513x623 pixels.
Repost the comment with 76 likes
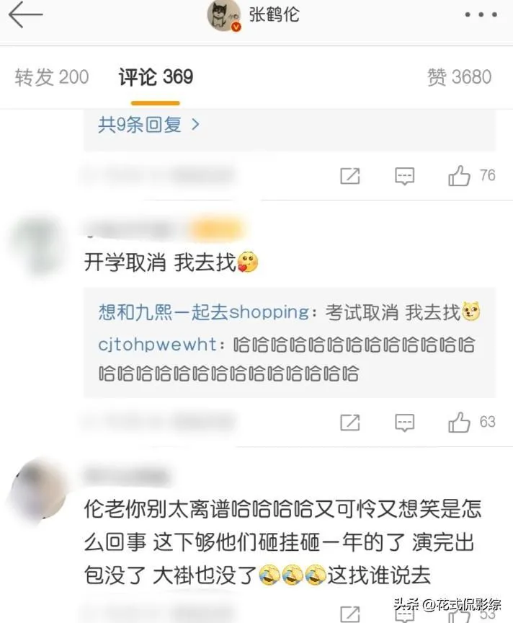coord(350,176)
